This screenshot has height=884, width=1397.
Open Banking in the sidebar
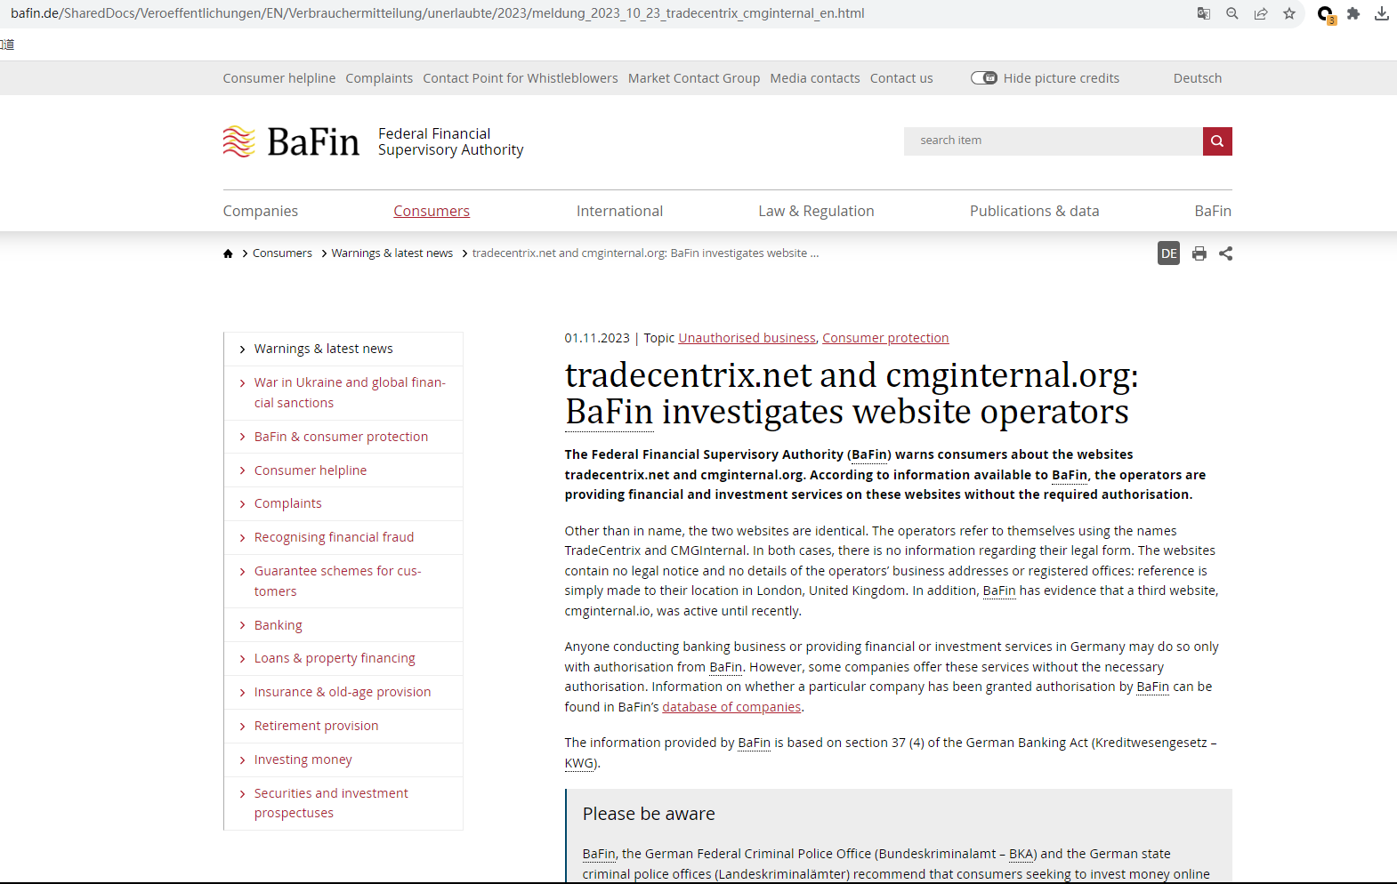[343, 625]
